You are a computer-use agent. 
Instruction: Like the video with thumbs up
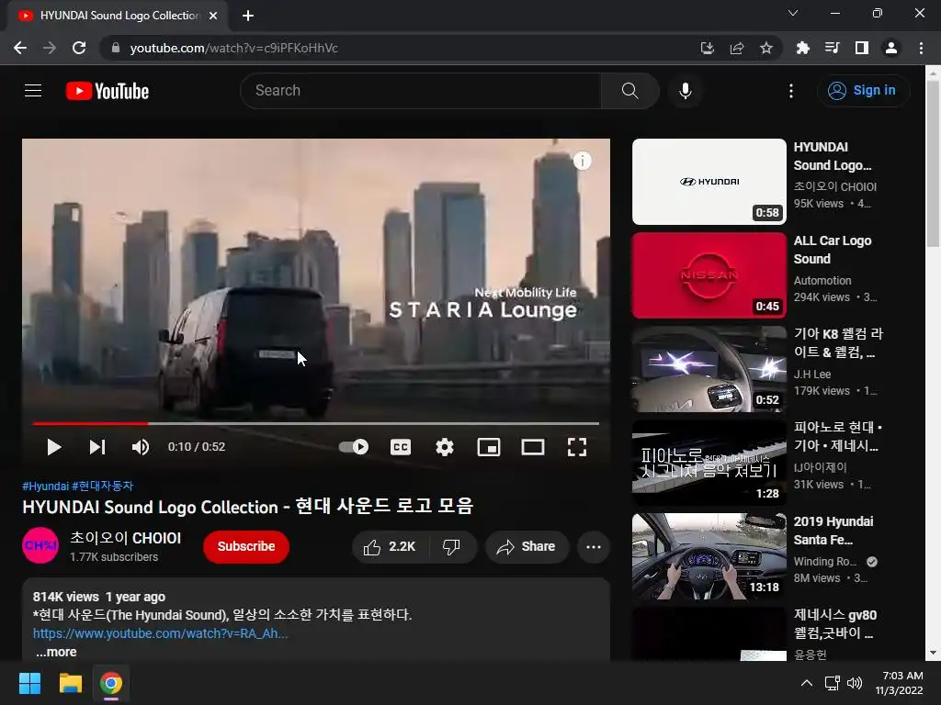[390, 547]
